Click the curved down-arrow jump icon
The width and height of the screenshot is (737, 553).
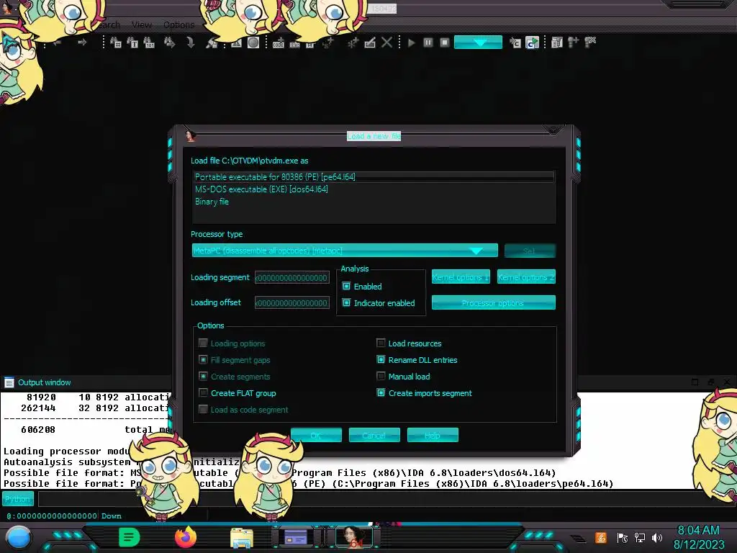click(190, 42)
